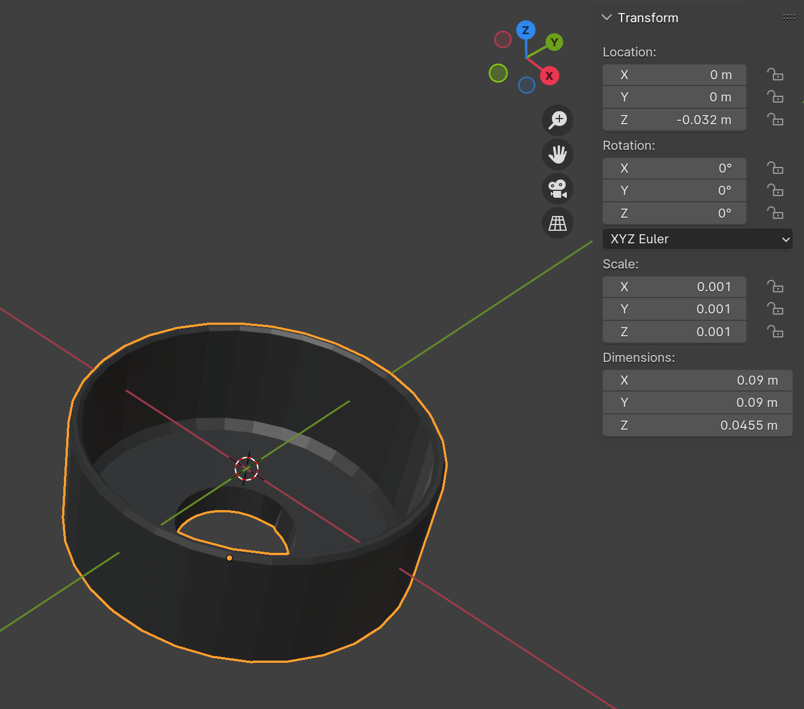Lock the Rotation Z value
This screenshot has height=709, width=804.
tap(775, 213)
